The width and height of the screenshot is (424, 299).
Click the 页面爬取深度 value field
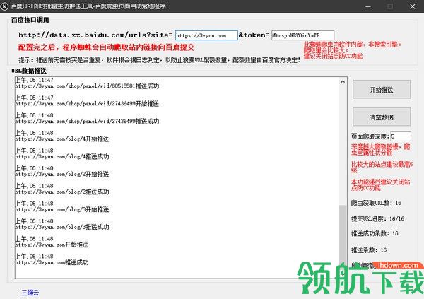coord(401,136)
